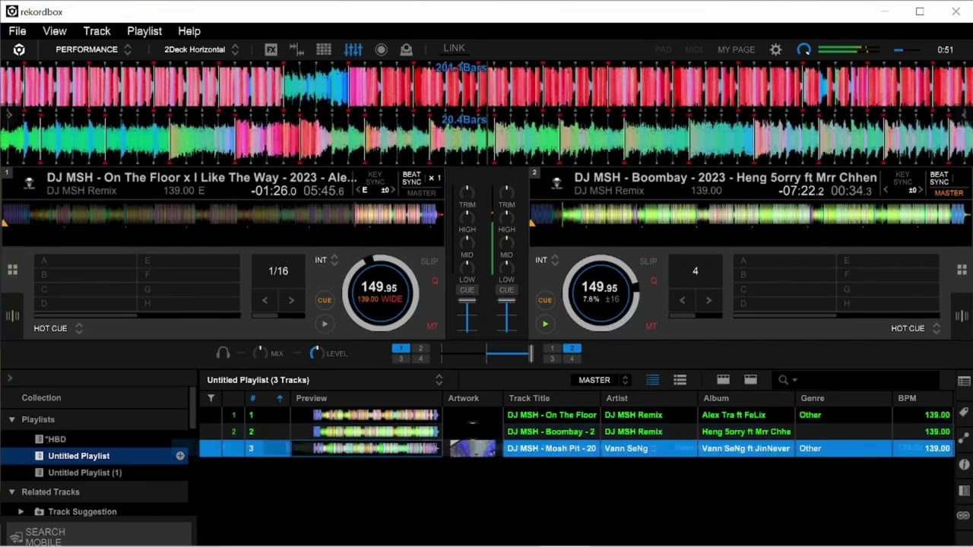Open deck 1 HOT CUE mode dropdown
This screenshot has height=547, width=973.
point(59,328)
